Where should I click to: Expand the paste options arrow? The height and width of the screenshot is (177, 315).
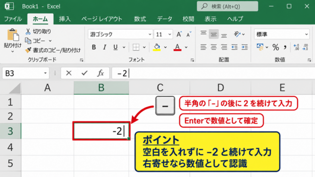[13, 52]
